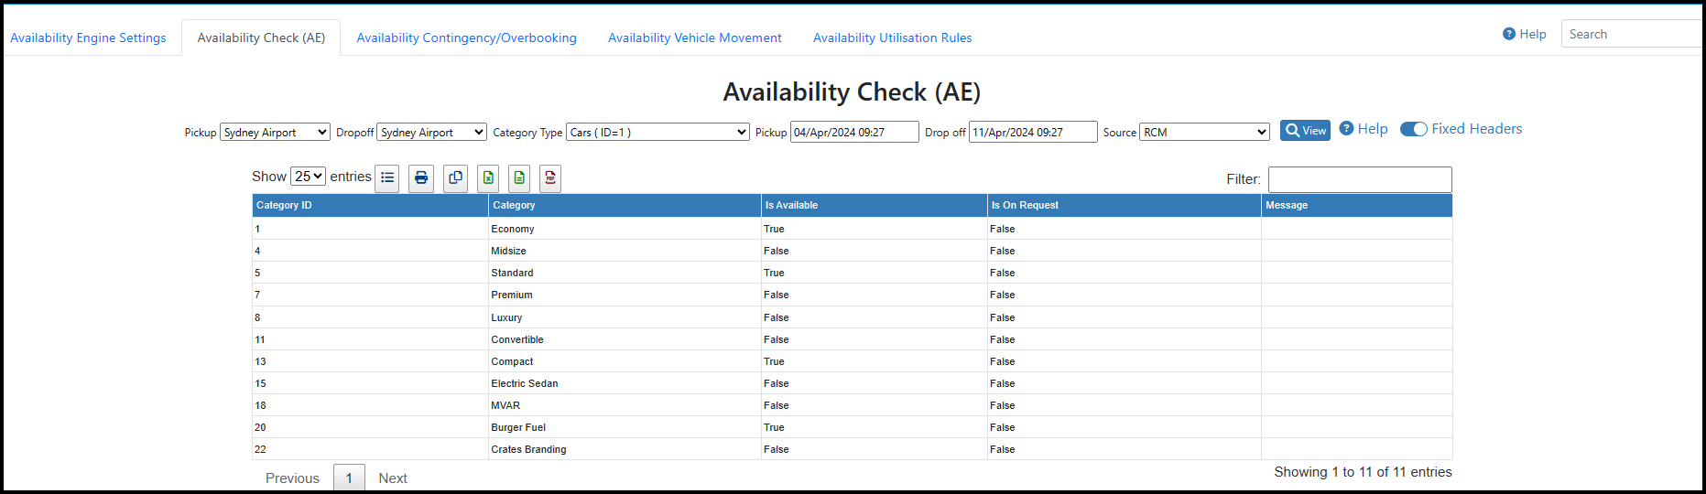Image resolution: width=1706 pixels, height=494 pixels.
Task: Copy table data using the copy icon
Action: 455,178
